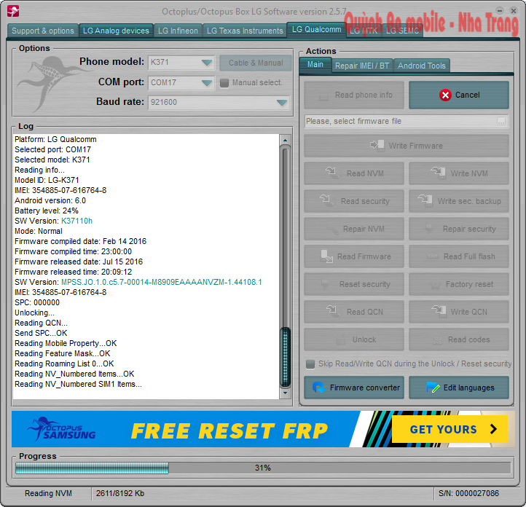Click the 31% progress bar
Image resolution: width=526 pixels, height=507 pixels.
coord(263,468)
